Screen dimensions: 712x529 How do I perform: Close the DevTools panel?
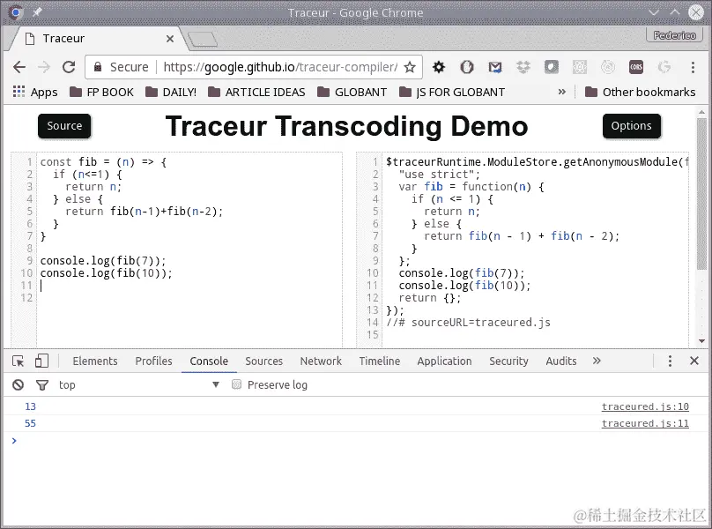click(x=694, y=361)
